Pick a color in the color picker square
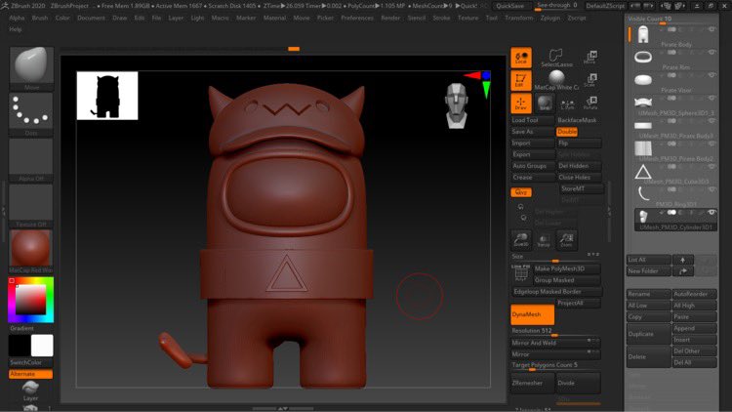 coord(31,300)
